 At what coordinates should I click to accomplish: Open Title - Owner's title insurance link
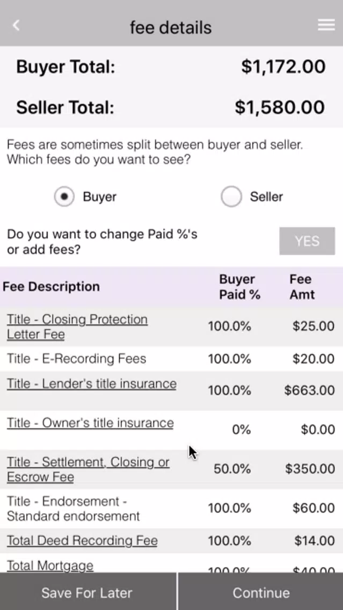tap(90, 423)
